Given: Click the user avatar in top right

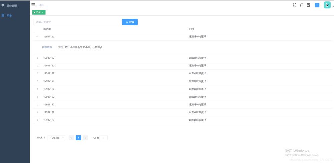Looking at the screenshot, I should [x=327, y=5].
